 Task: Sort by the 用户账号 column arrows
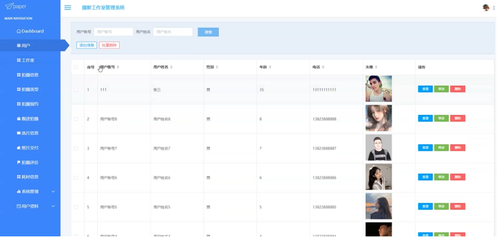118,67
